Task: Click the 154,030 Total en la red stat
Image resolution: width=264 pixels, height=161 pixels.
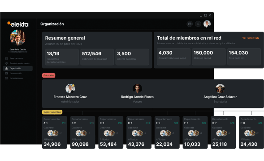Action: 244,57
